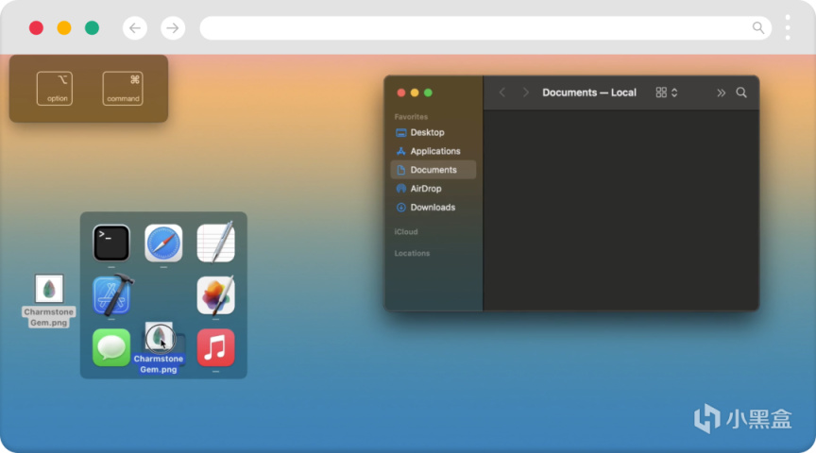
Task: Click the option key indicator
Action: click(55, 89)
